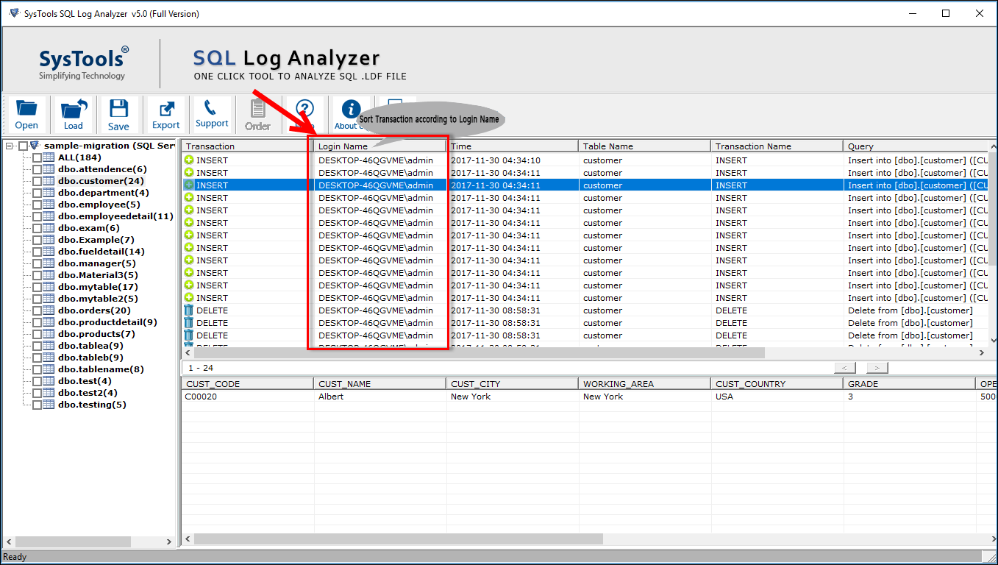This screenshot has width=998, height=565.
Task: Tick the dbo.exam(6) checkbox
Action: point(37,228)
